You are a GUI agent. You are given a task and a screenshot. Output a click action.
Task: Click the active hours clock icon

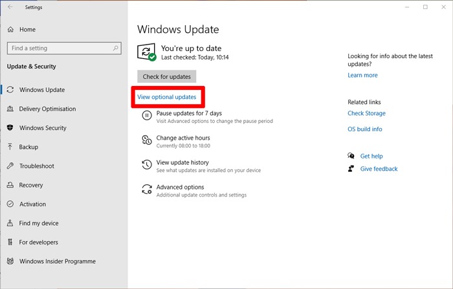pyautogui.click(x=147, y=140)
